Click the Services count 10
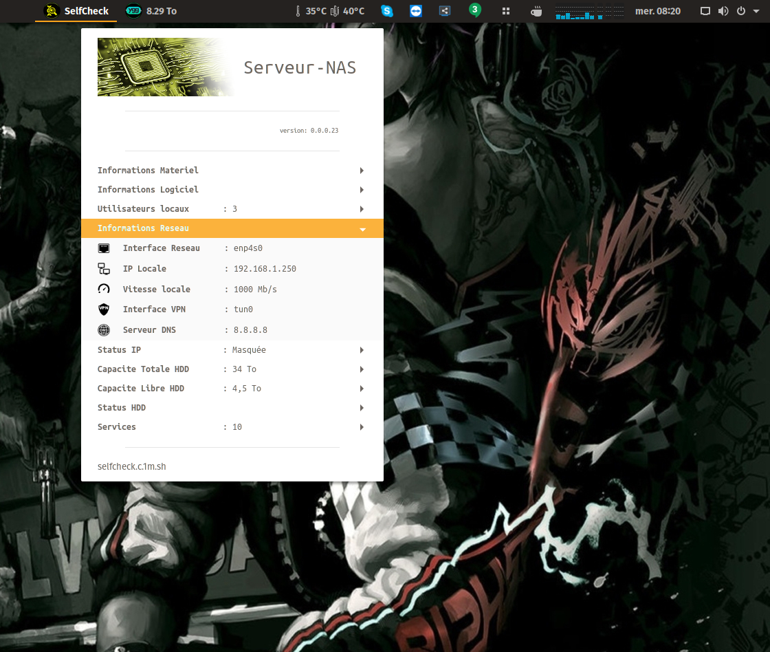 click(x=236, y=427)
